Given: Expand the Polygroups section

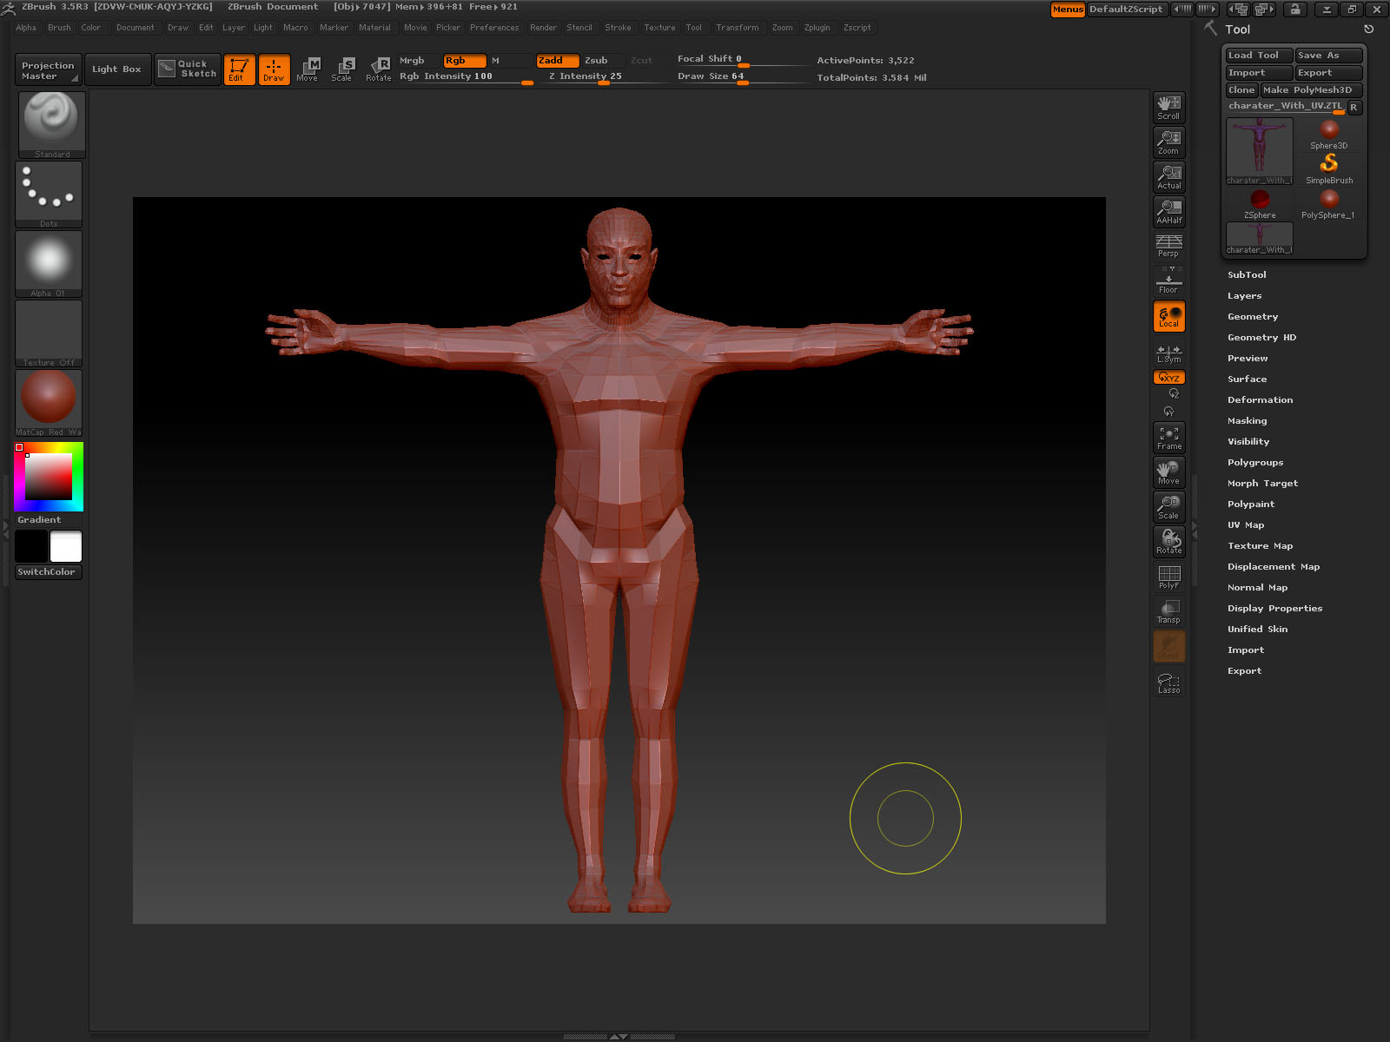Looking at the screenshot, I should (x=1255, y=463).
